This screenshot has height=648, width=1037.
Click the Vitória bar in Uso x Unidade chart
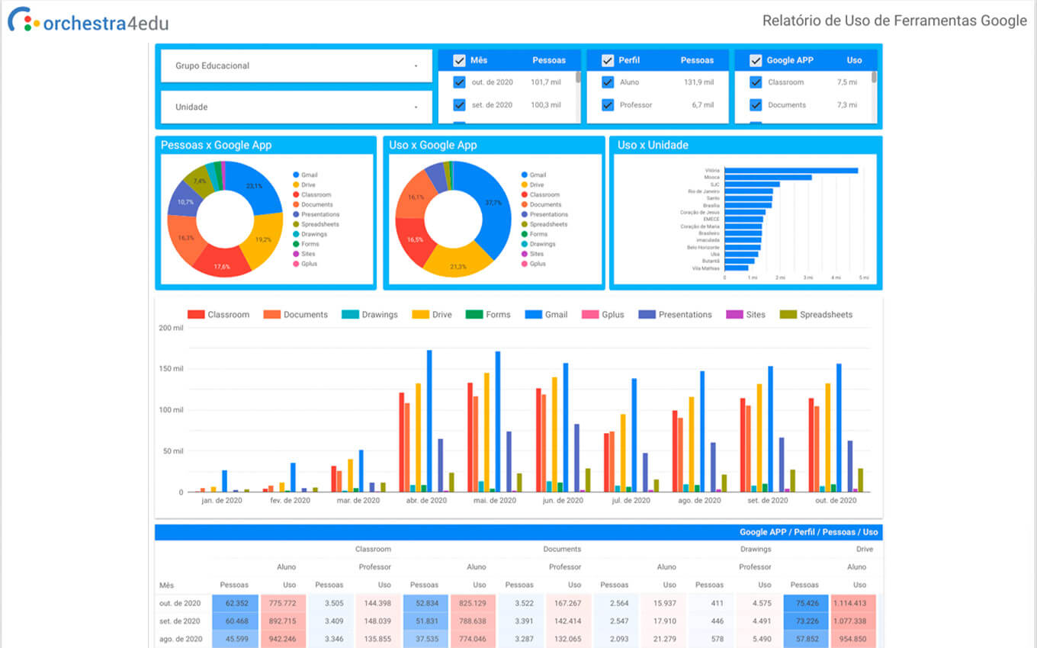[x=791, y=171]
